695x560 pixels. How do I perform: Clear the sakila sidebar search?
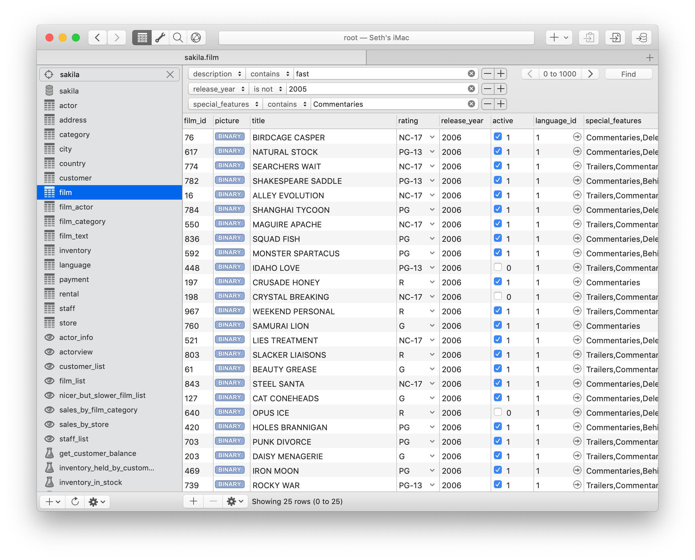coord(170,74)
